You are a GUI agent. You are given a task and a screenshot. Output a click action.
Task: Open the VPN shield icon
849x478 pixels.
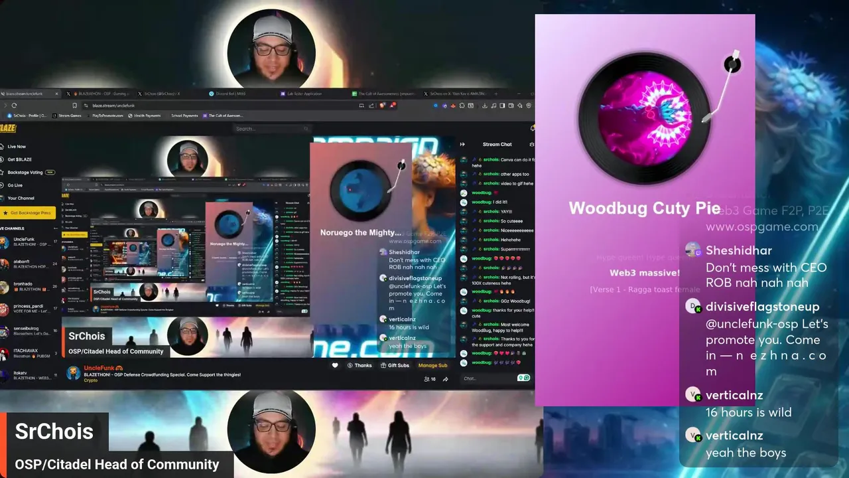click(x=529, y=106)
